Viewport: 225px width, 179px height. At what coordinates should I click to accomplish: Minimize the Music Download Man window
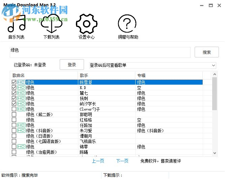[202, 6]
